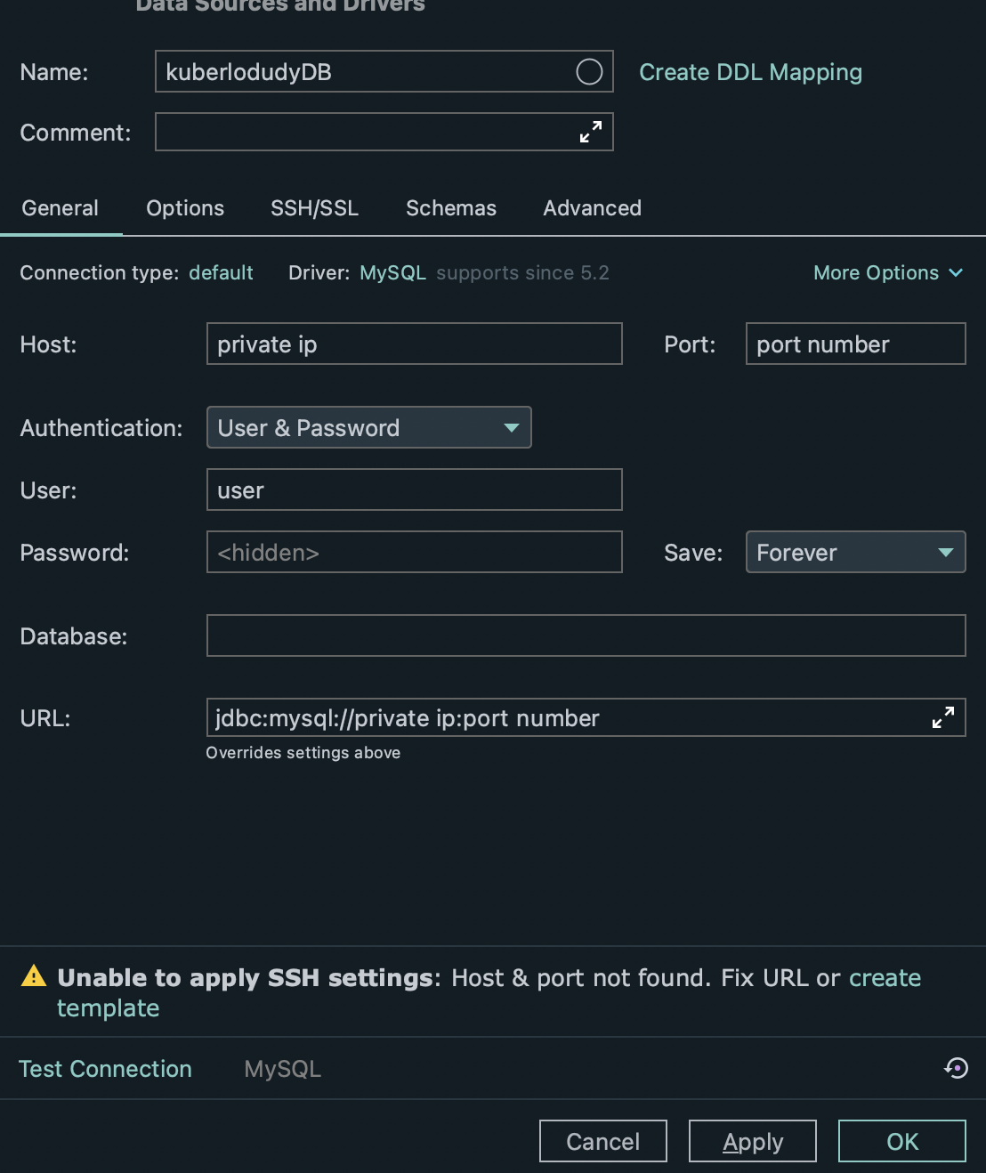Click the SSH settings warning icon

pos(34,977)
